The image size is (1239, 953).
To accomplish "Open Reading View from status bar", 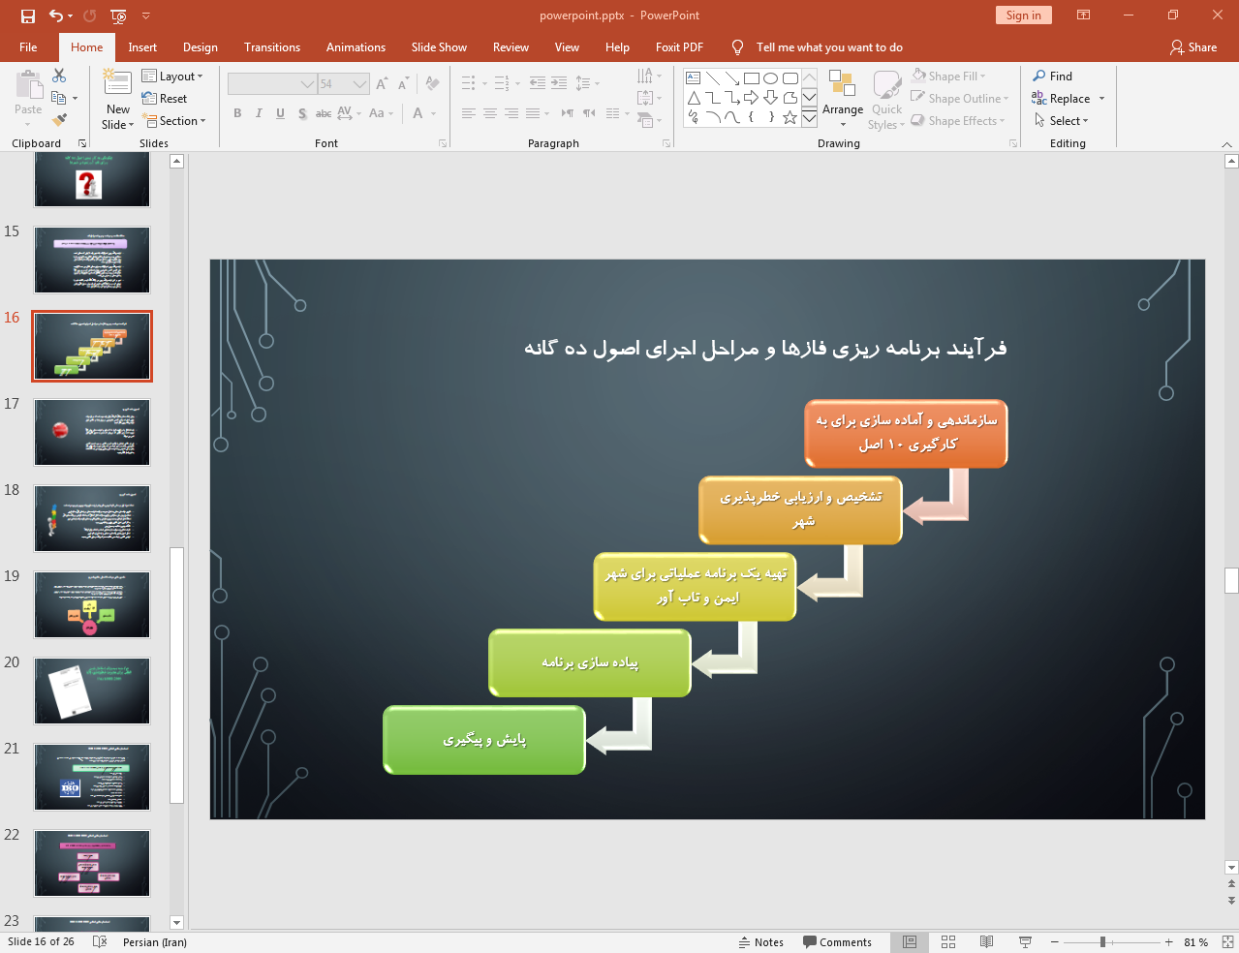I will click(986, 942).
